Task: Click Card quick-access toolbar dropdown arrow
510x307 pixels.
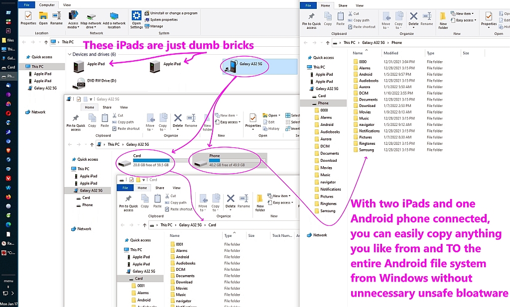Action: tap(144, 180)
